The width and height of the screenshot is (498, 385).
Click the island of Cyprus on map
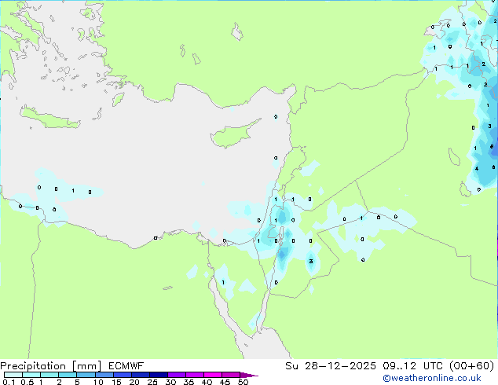point(233,134)
